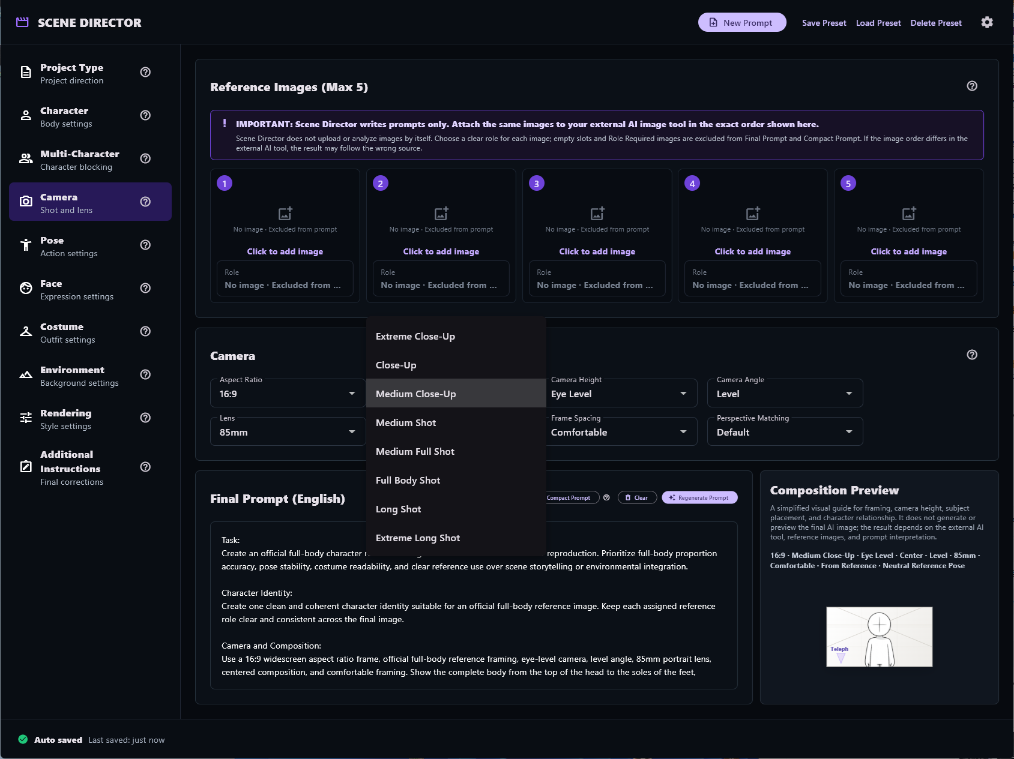Image resolution: width=1014 pixels, height=759 pixels.
Task: Click add-image icon in slot 3
Action: [x=597, y=213]
